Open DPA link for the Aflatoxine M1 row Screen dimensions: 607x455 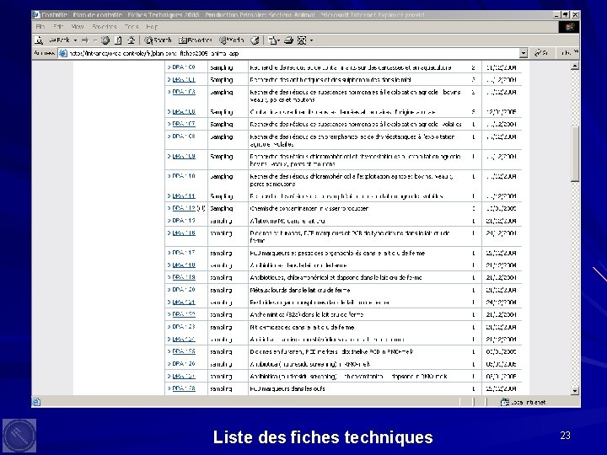184,221
